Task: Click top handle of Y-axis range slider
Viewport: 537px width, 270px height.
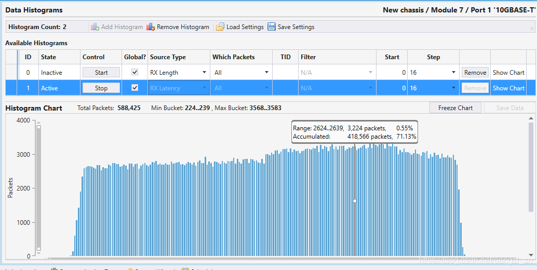Action: (x=39, y=127)
